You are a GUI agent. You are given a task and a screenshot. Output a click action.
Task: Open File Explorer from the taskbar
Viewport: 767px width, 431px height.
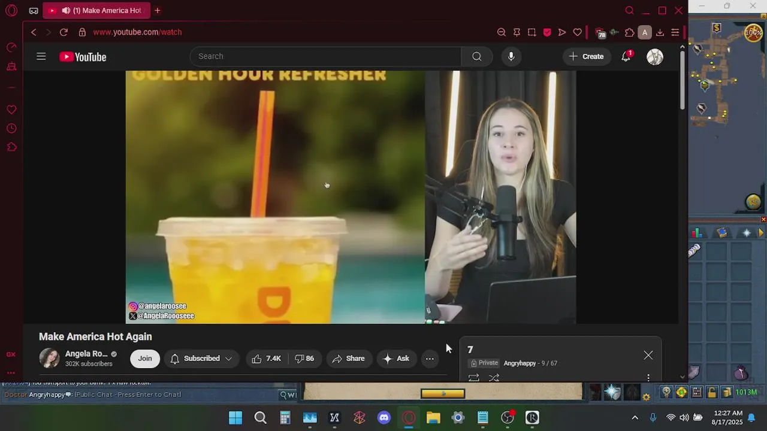pyautogui.click(x=433, y=418)
